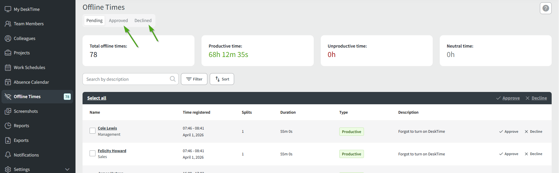
Task: Click the help question mark icon
Action: [545, 8]
